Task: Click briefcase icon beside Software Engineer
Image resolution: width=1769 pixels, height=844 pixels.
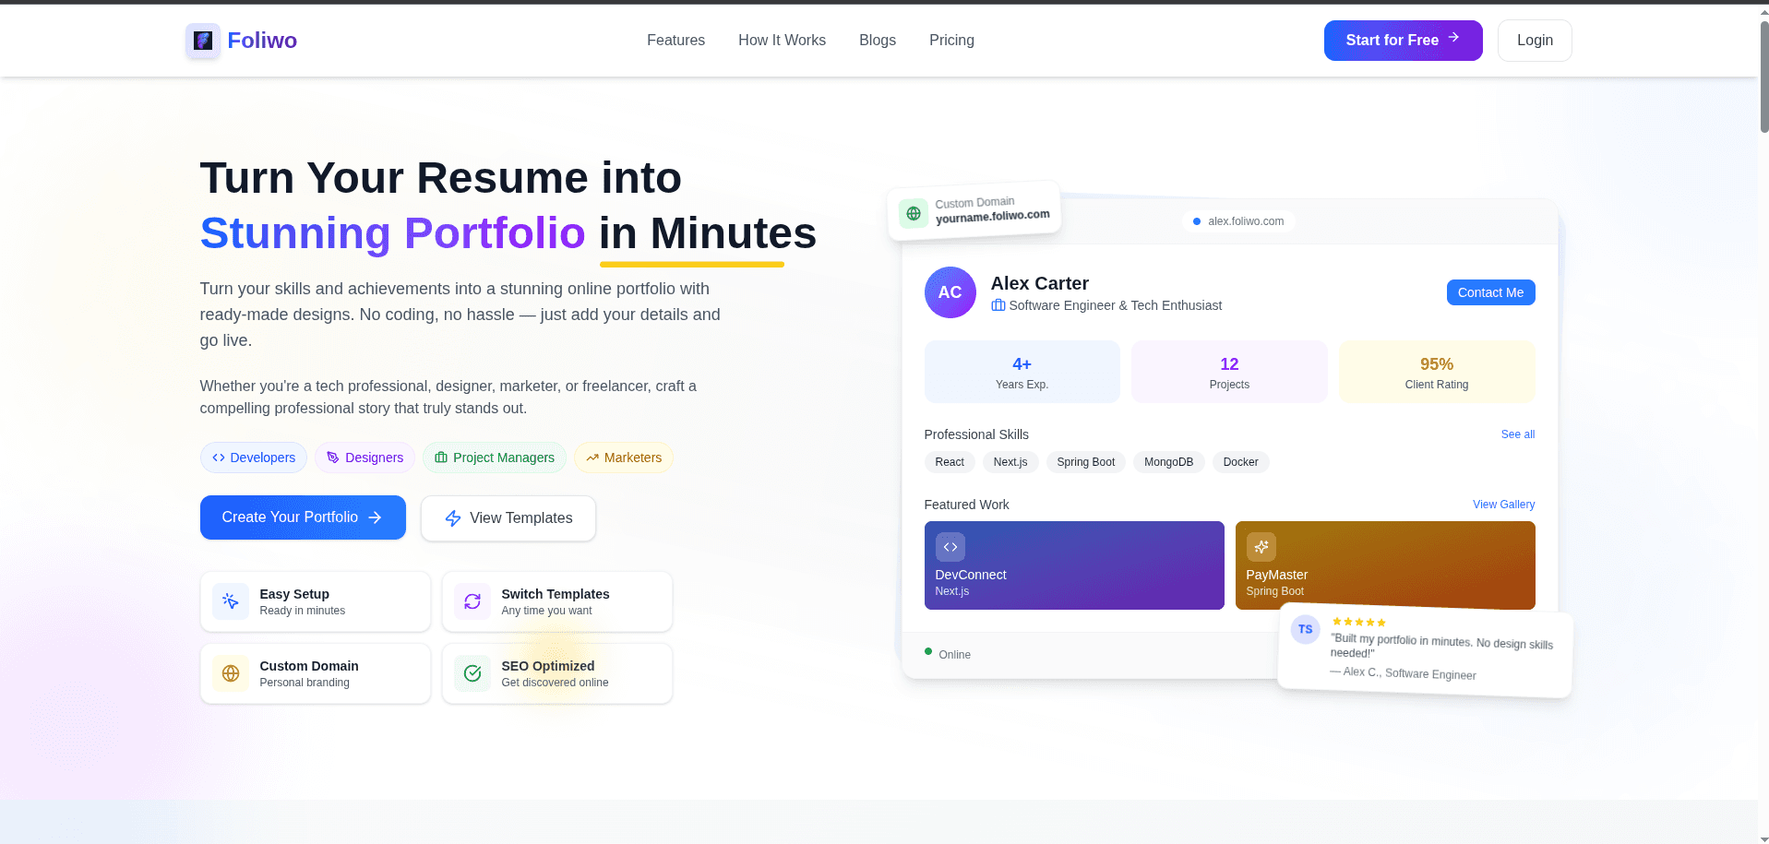Action: (998, 305)
